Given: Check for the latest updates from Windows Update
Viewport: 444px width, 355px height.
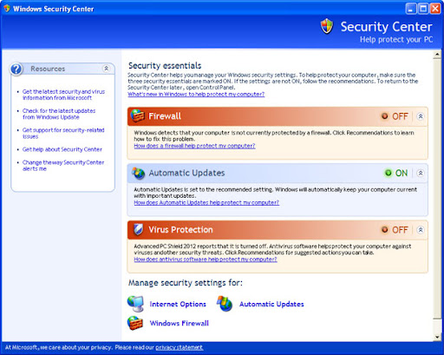Looking at the screenshot, I should click(59, 114).
